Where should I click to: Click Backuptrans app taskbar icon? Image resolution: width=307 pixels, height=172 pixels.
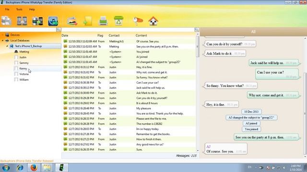pos(61,168)
